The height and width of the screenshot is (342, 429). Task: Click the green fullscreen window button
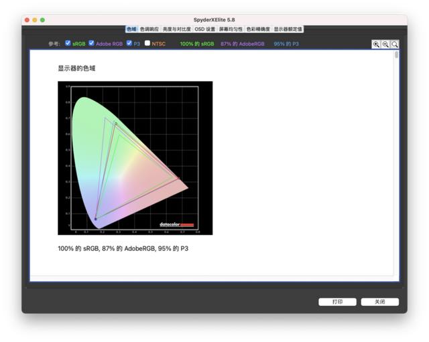coord(42,20)
